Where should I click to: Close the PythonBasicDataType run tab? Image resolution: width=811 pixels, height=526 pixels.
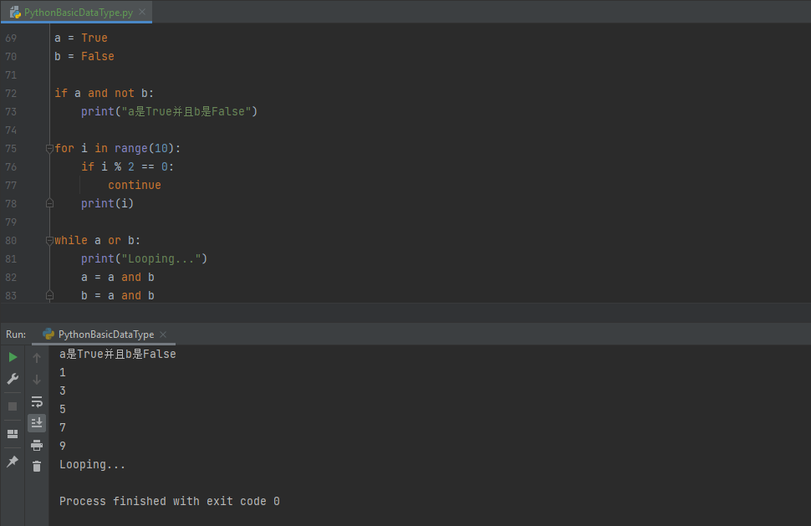click(x=163, y=334)
